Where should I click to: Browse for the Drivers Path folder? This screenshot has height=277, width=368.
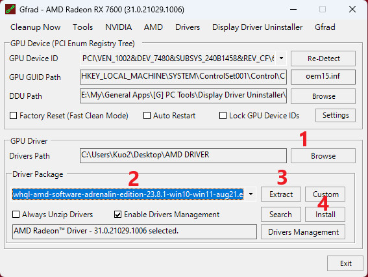click(x=323, y=155)
